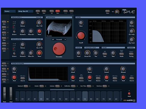
Task: Click filter envelope Sustain knob
Action: [107, 69]
